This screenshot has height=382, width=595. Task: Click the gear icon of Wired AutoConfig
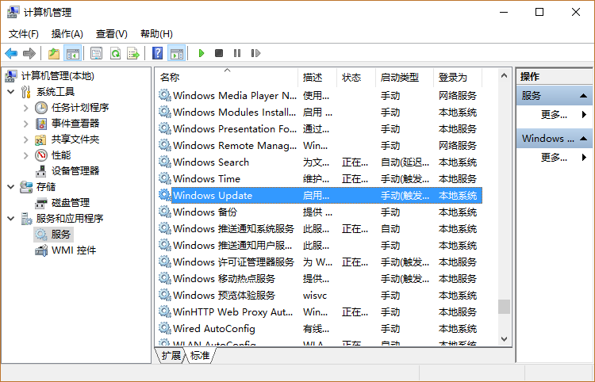[165, 328]
